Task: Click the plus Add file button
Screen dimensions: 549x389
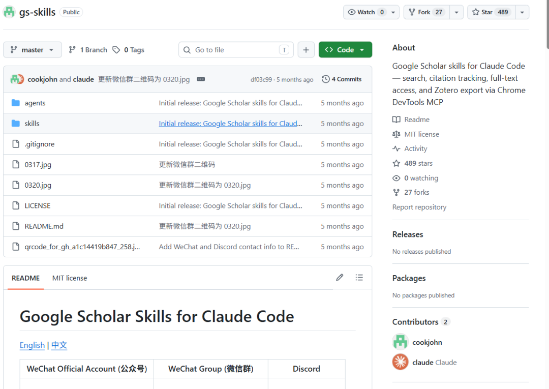Action: pos(306,50)
